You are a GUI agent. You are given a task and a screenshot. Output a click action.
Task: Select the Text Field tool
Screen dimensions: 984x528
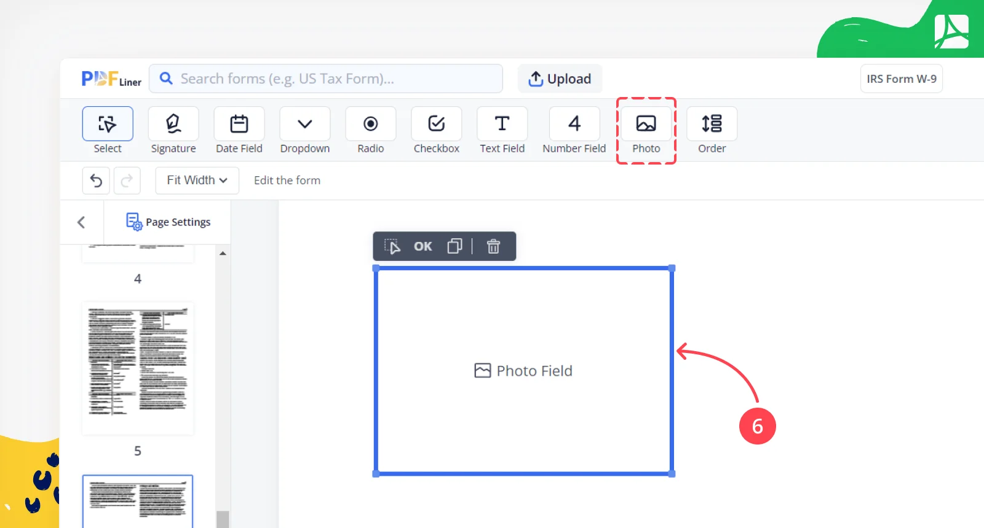coord(502,130)
